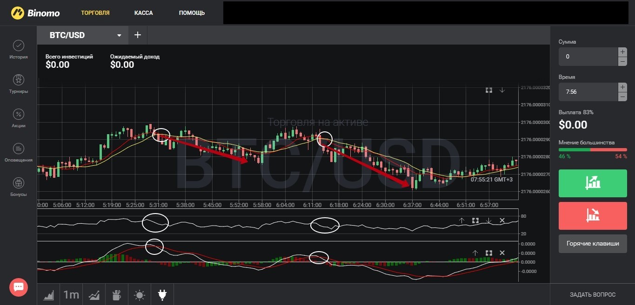Click the Задать вопрос button

[x=593, y=294]
